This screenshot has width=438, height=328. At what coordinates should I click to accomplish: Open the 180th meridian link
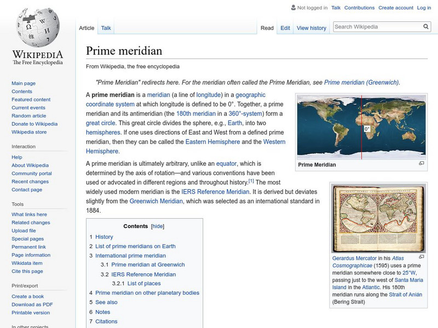196,114
